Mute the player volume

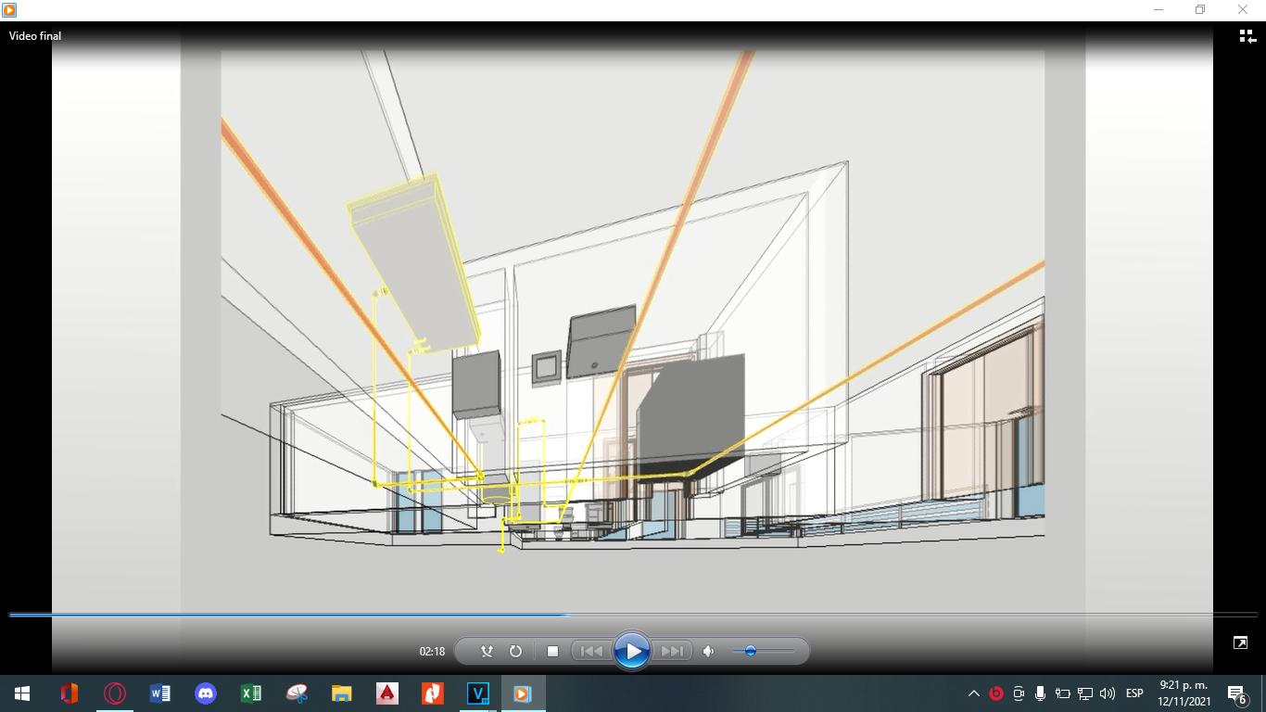coord(708,651)
